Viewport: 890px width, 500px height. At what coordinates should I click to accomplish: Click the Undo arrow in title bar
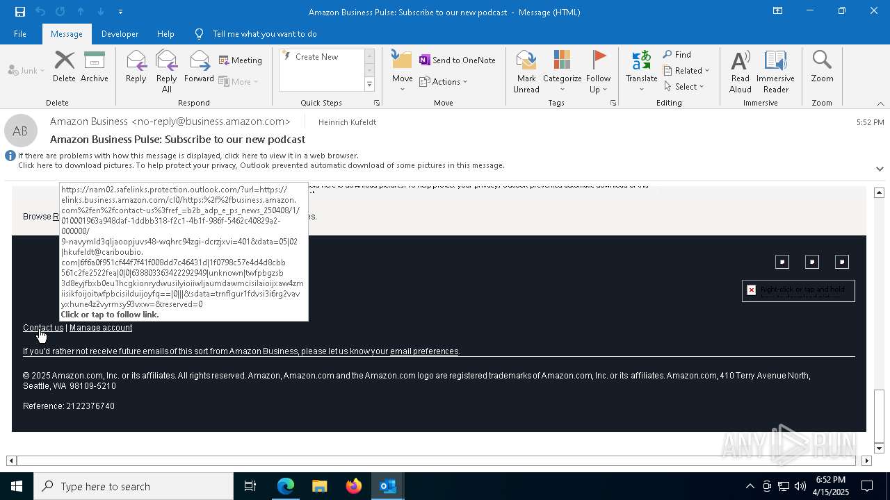(x=40, y=12)
